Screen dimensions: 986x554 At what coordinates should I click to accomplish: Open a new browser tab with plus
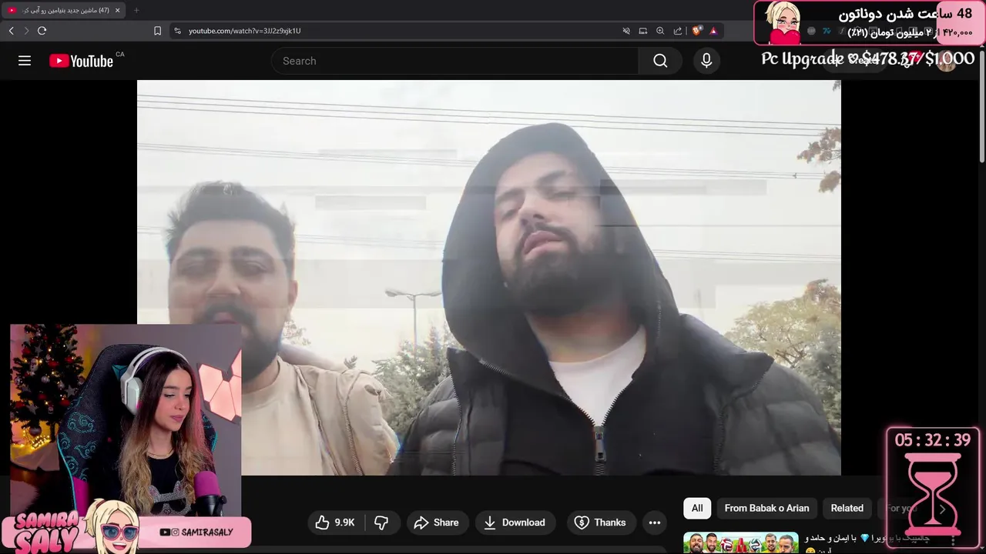tap(136, 10)
